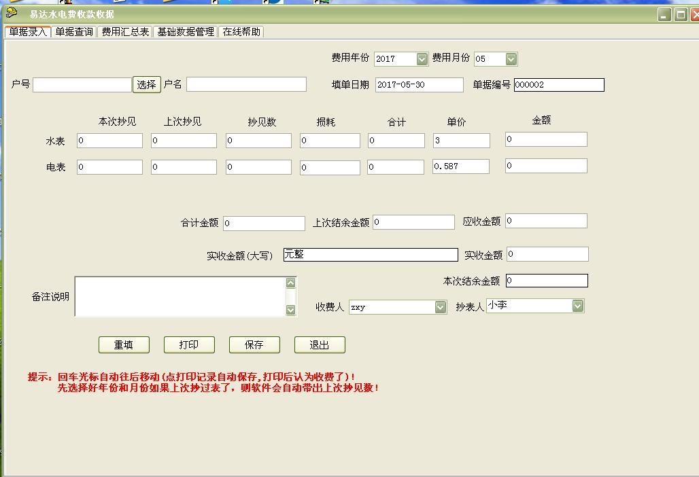Screen dimensions: 699x477
Task: Click 备注说明 scrollbar down arrow
Action: coord(290,310)
